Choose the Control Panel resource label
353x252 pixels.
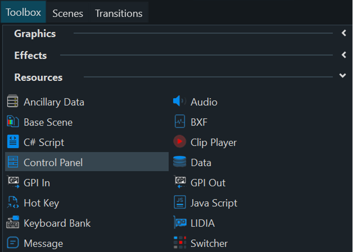tap(53, 162)
